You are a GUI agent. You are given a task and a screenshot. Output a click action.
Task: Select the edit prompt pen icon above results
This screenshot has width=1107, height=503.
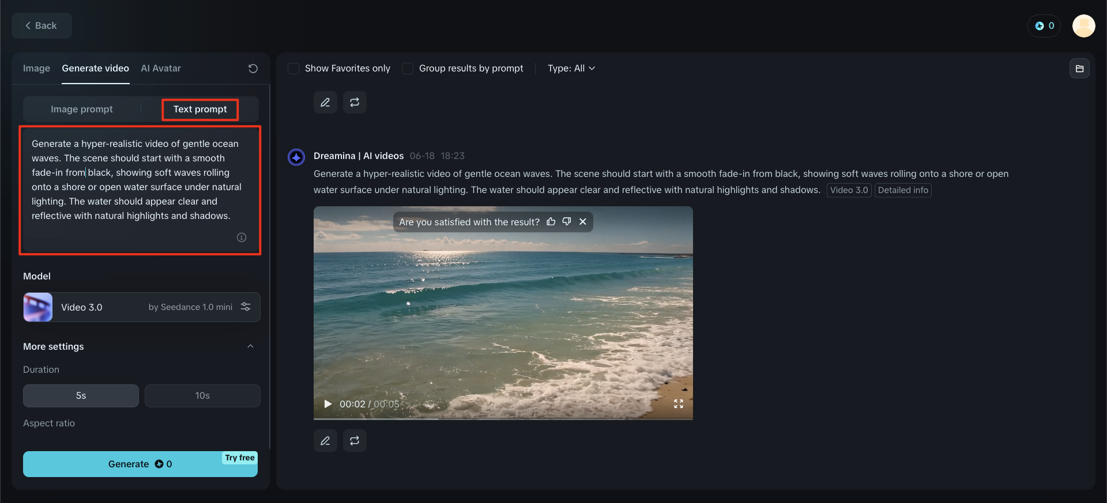click(x=325, y=102)
